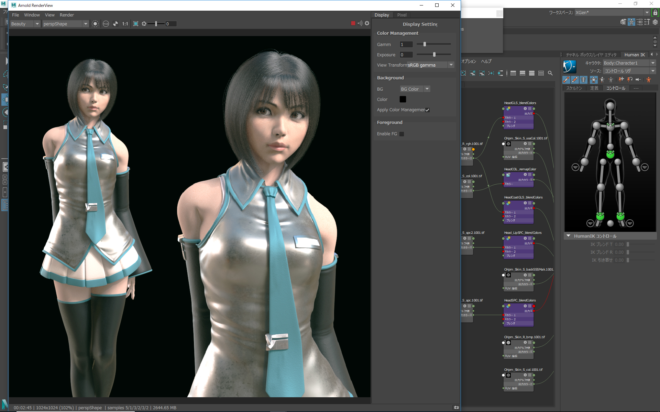660x412 pixels.
Task: Collapse the HumanIK コントロール section
Action: (x=568, y=236)
